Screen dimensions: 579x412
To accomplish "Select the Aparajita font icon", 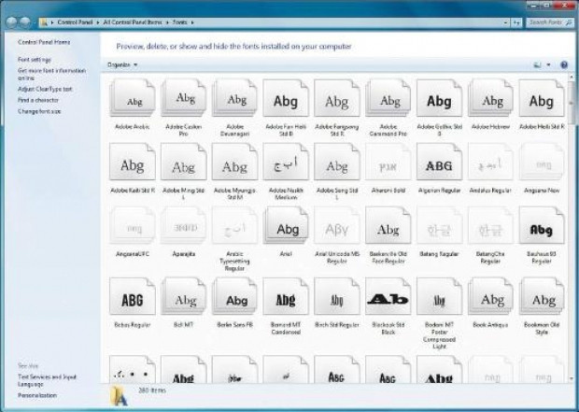I will coord(184,225).
